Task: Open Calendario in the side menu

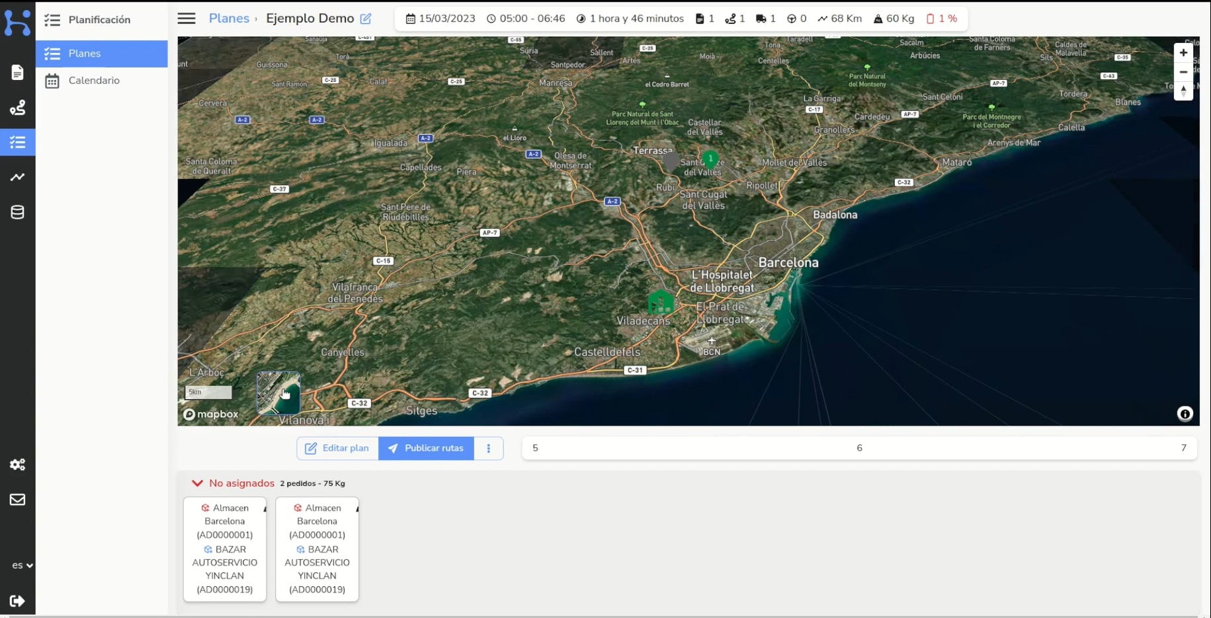Action: click(x=94, y=81)
